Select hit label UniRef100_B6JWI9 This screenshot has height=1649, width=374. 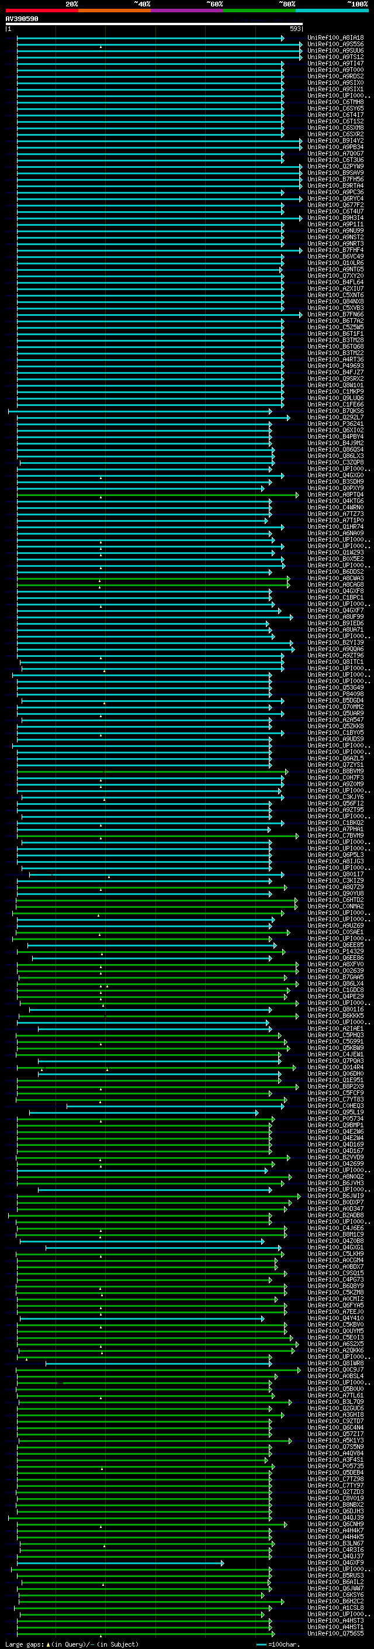coord(335,1196)
